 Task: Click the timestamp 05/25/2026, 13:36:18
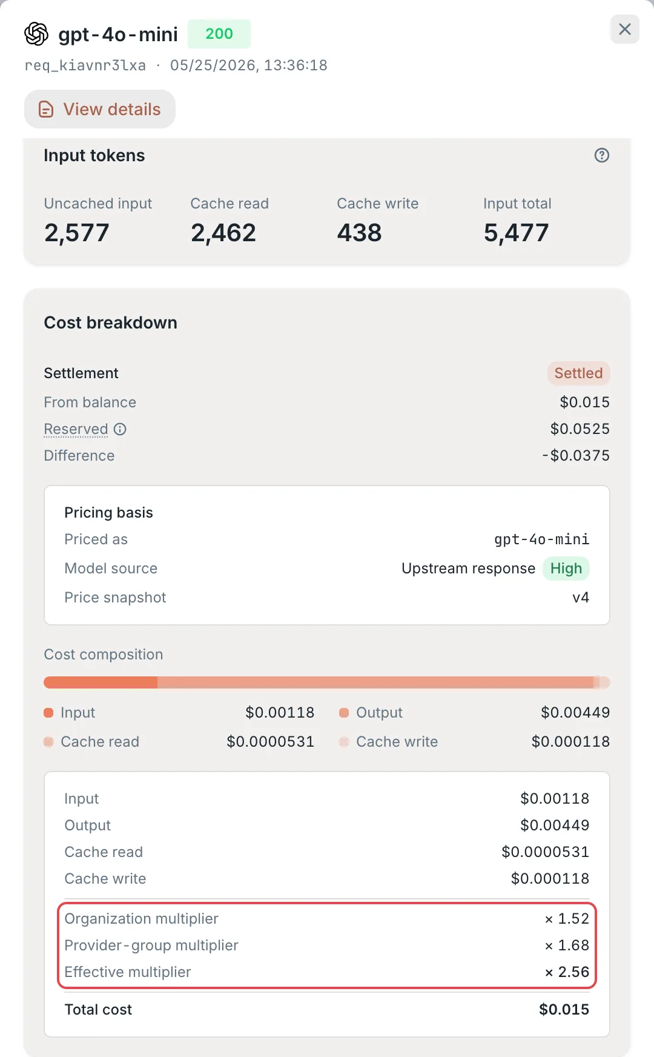click(249, 65)
